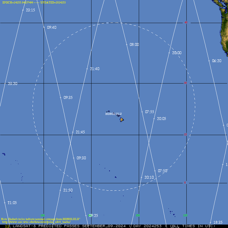Screen dimensions: 228x228
Task: Select the 07:55 orbit time marker
Action: (149, 112)
